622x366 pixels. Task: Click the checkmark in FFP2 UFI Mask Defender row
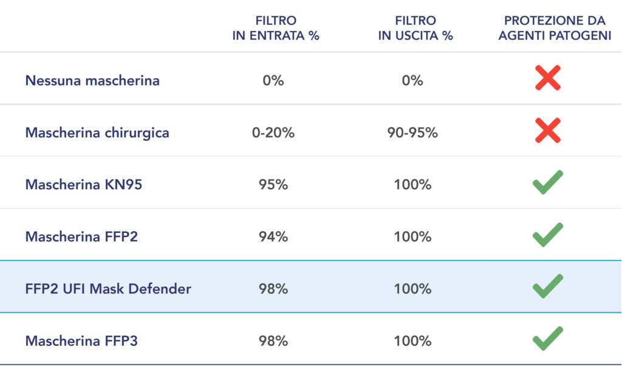point(548,286)
